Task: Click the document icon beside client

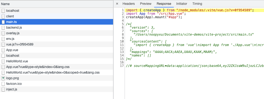Action: tap(3, 16)
